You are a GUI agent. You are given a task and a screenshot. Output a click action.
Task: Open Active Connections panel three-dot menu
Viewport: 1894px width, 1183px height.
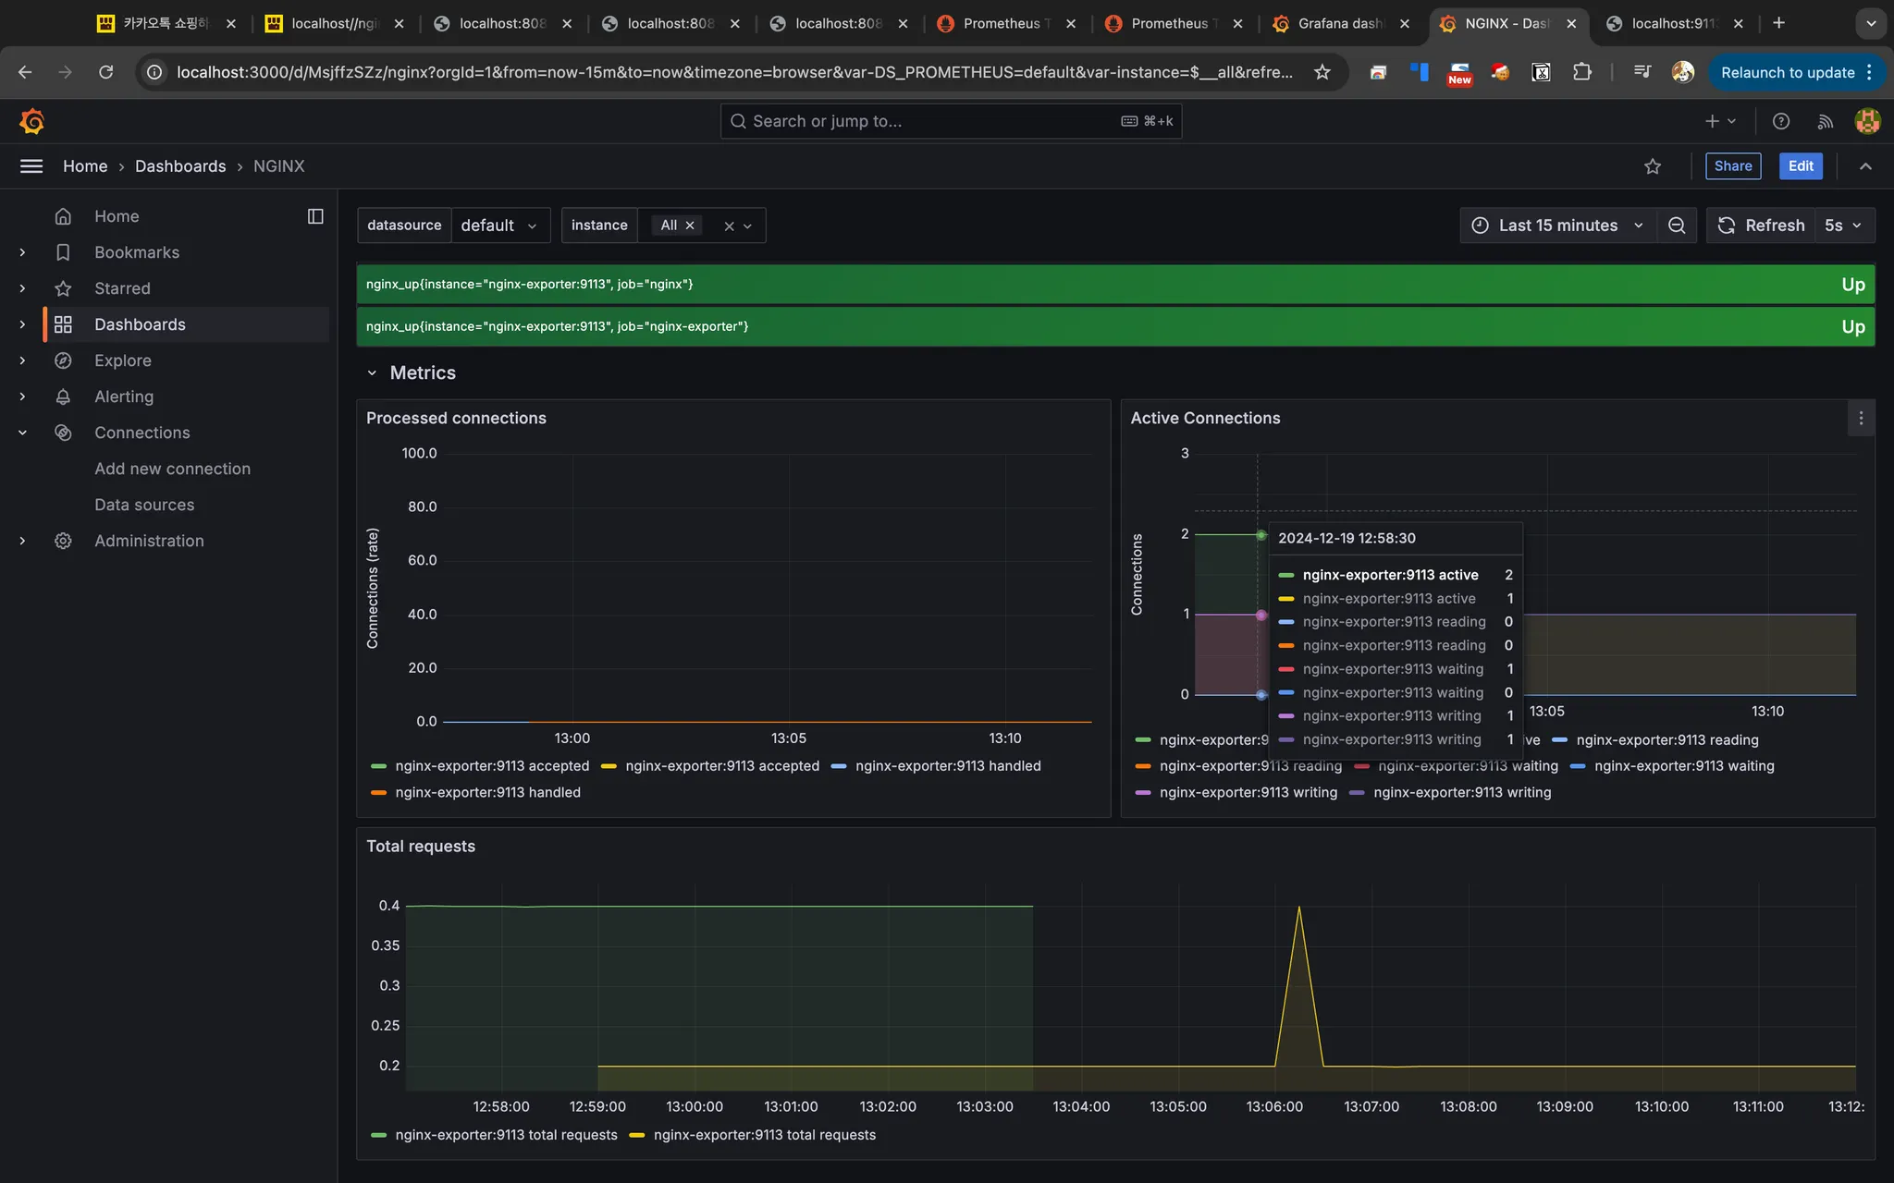(x=1861, y=419)
